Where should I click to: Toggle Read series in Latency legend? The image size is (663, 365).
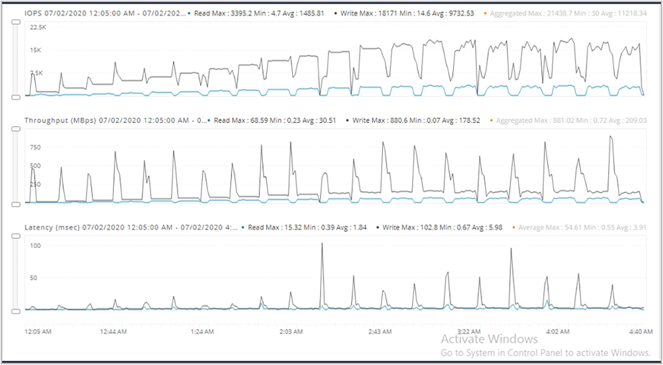tap(304, 227)
